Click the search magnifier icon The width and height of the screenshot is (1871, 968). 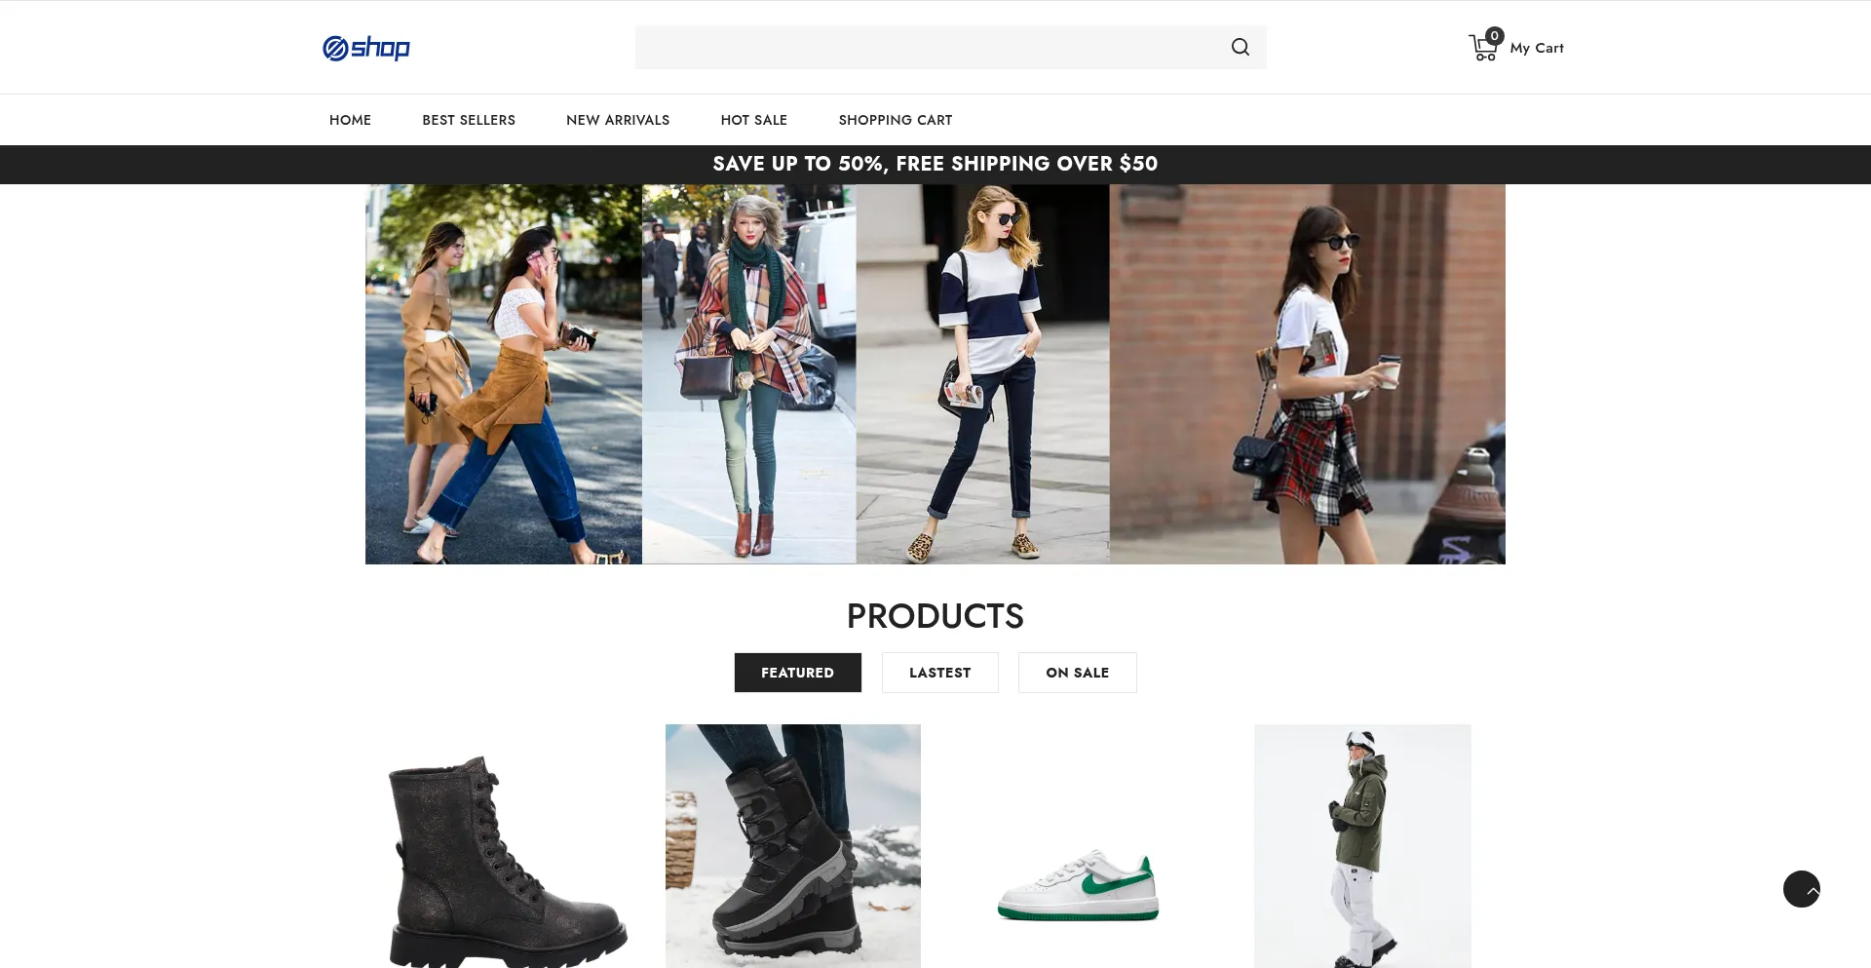tap(1240, 47)
